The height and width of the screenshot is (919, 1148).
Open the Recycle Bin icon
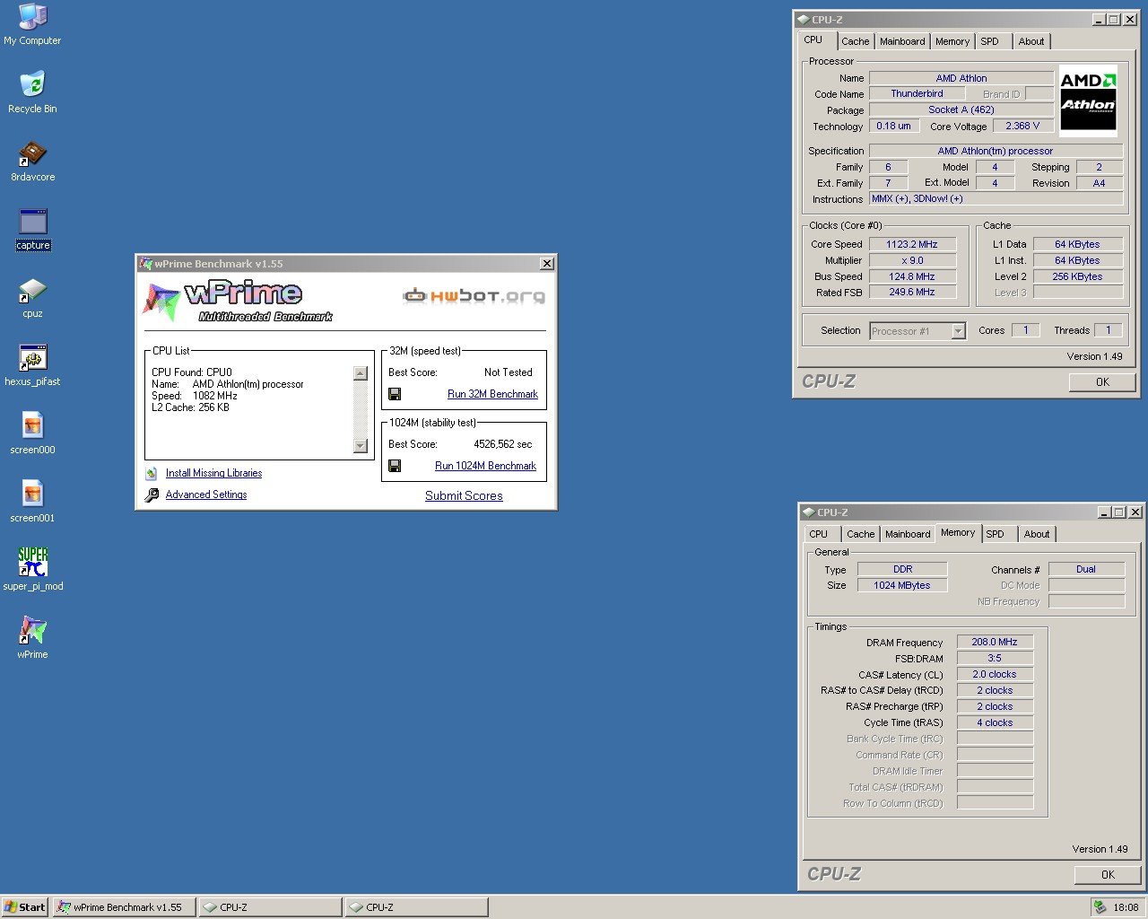pyautogui.click(x=32, y=92)
